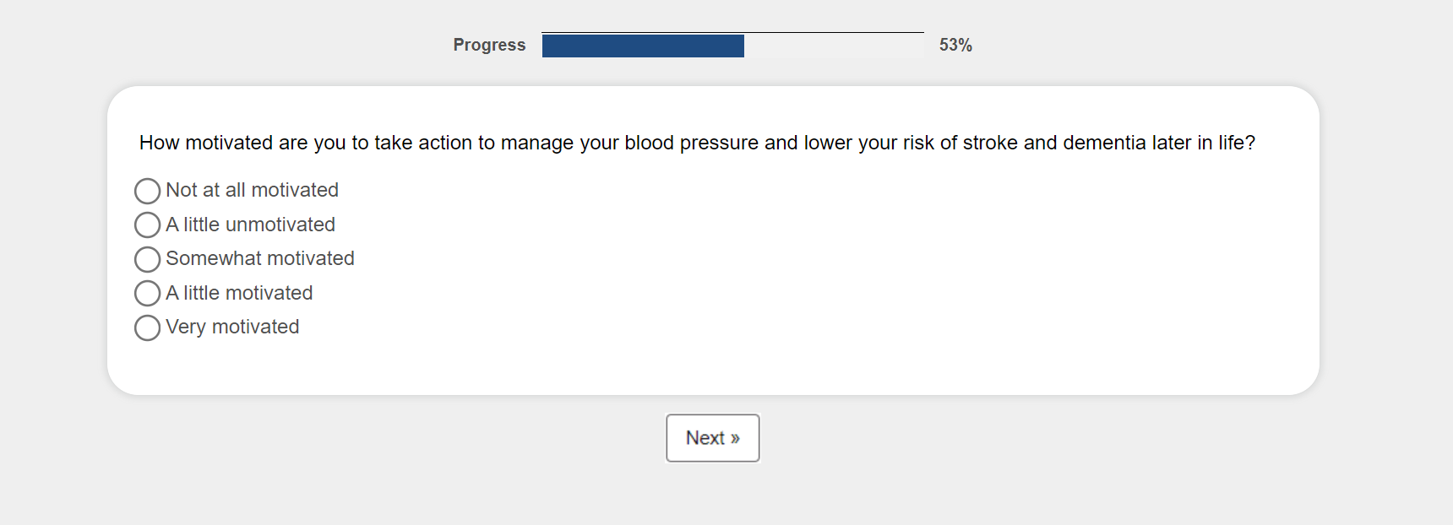Choose the "A little unmotivated" radio circle

tap(147, 225)
